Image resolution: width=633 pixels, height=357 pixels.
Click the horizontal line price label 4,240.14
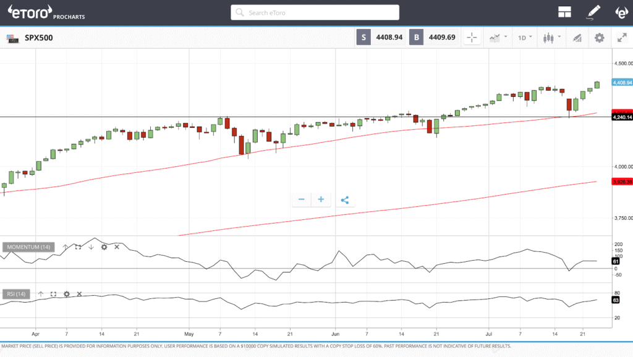[622, 117]
